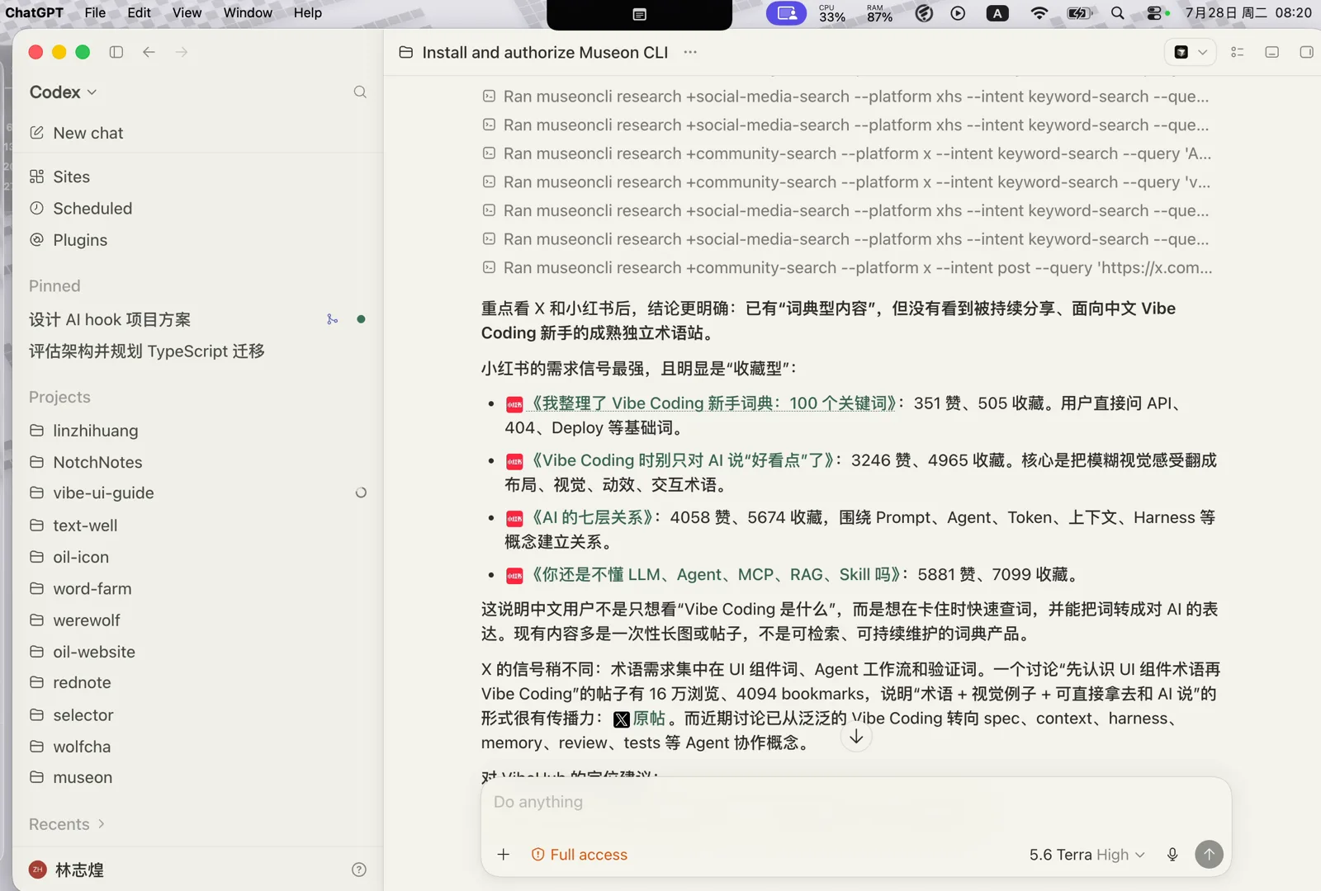Click the battery status icon
The height and width of the screenshot is (891, 1321).
(1079, 13)
